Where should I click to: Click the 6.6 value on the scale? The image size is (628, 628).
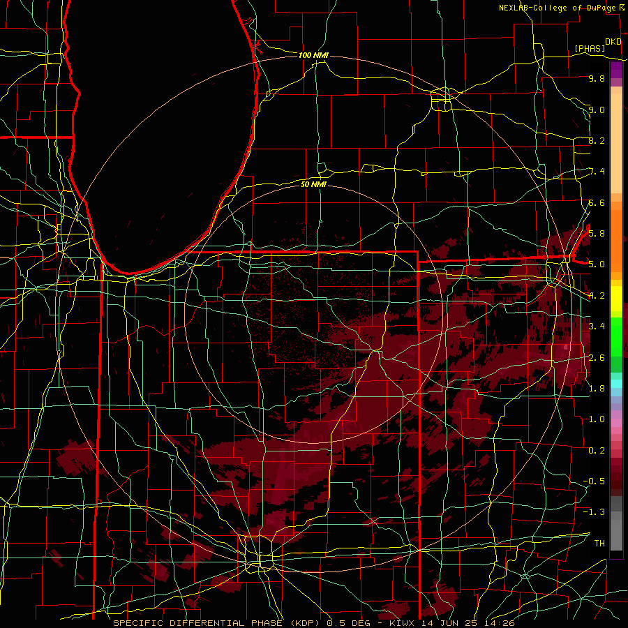(597, 202)
